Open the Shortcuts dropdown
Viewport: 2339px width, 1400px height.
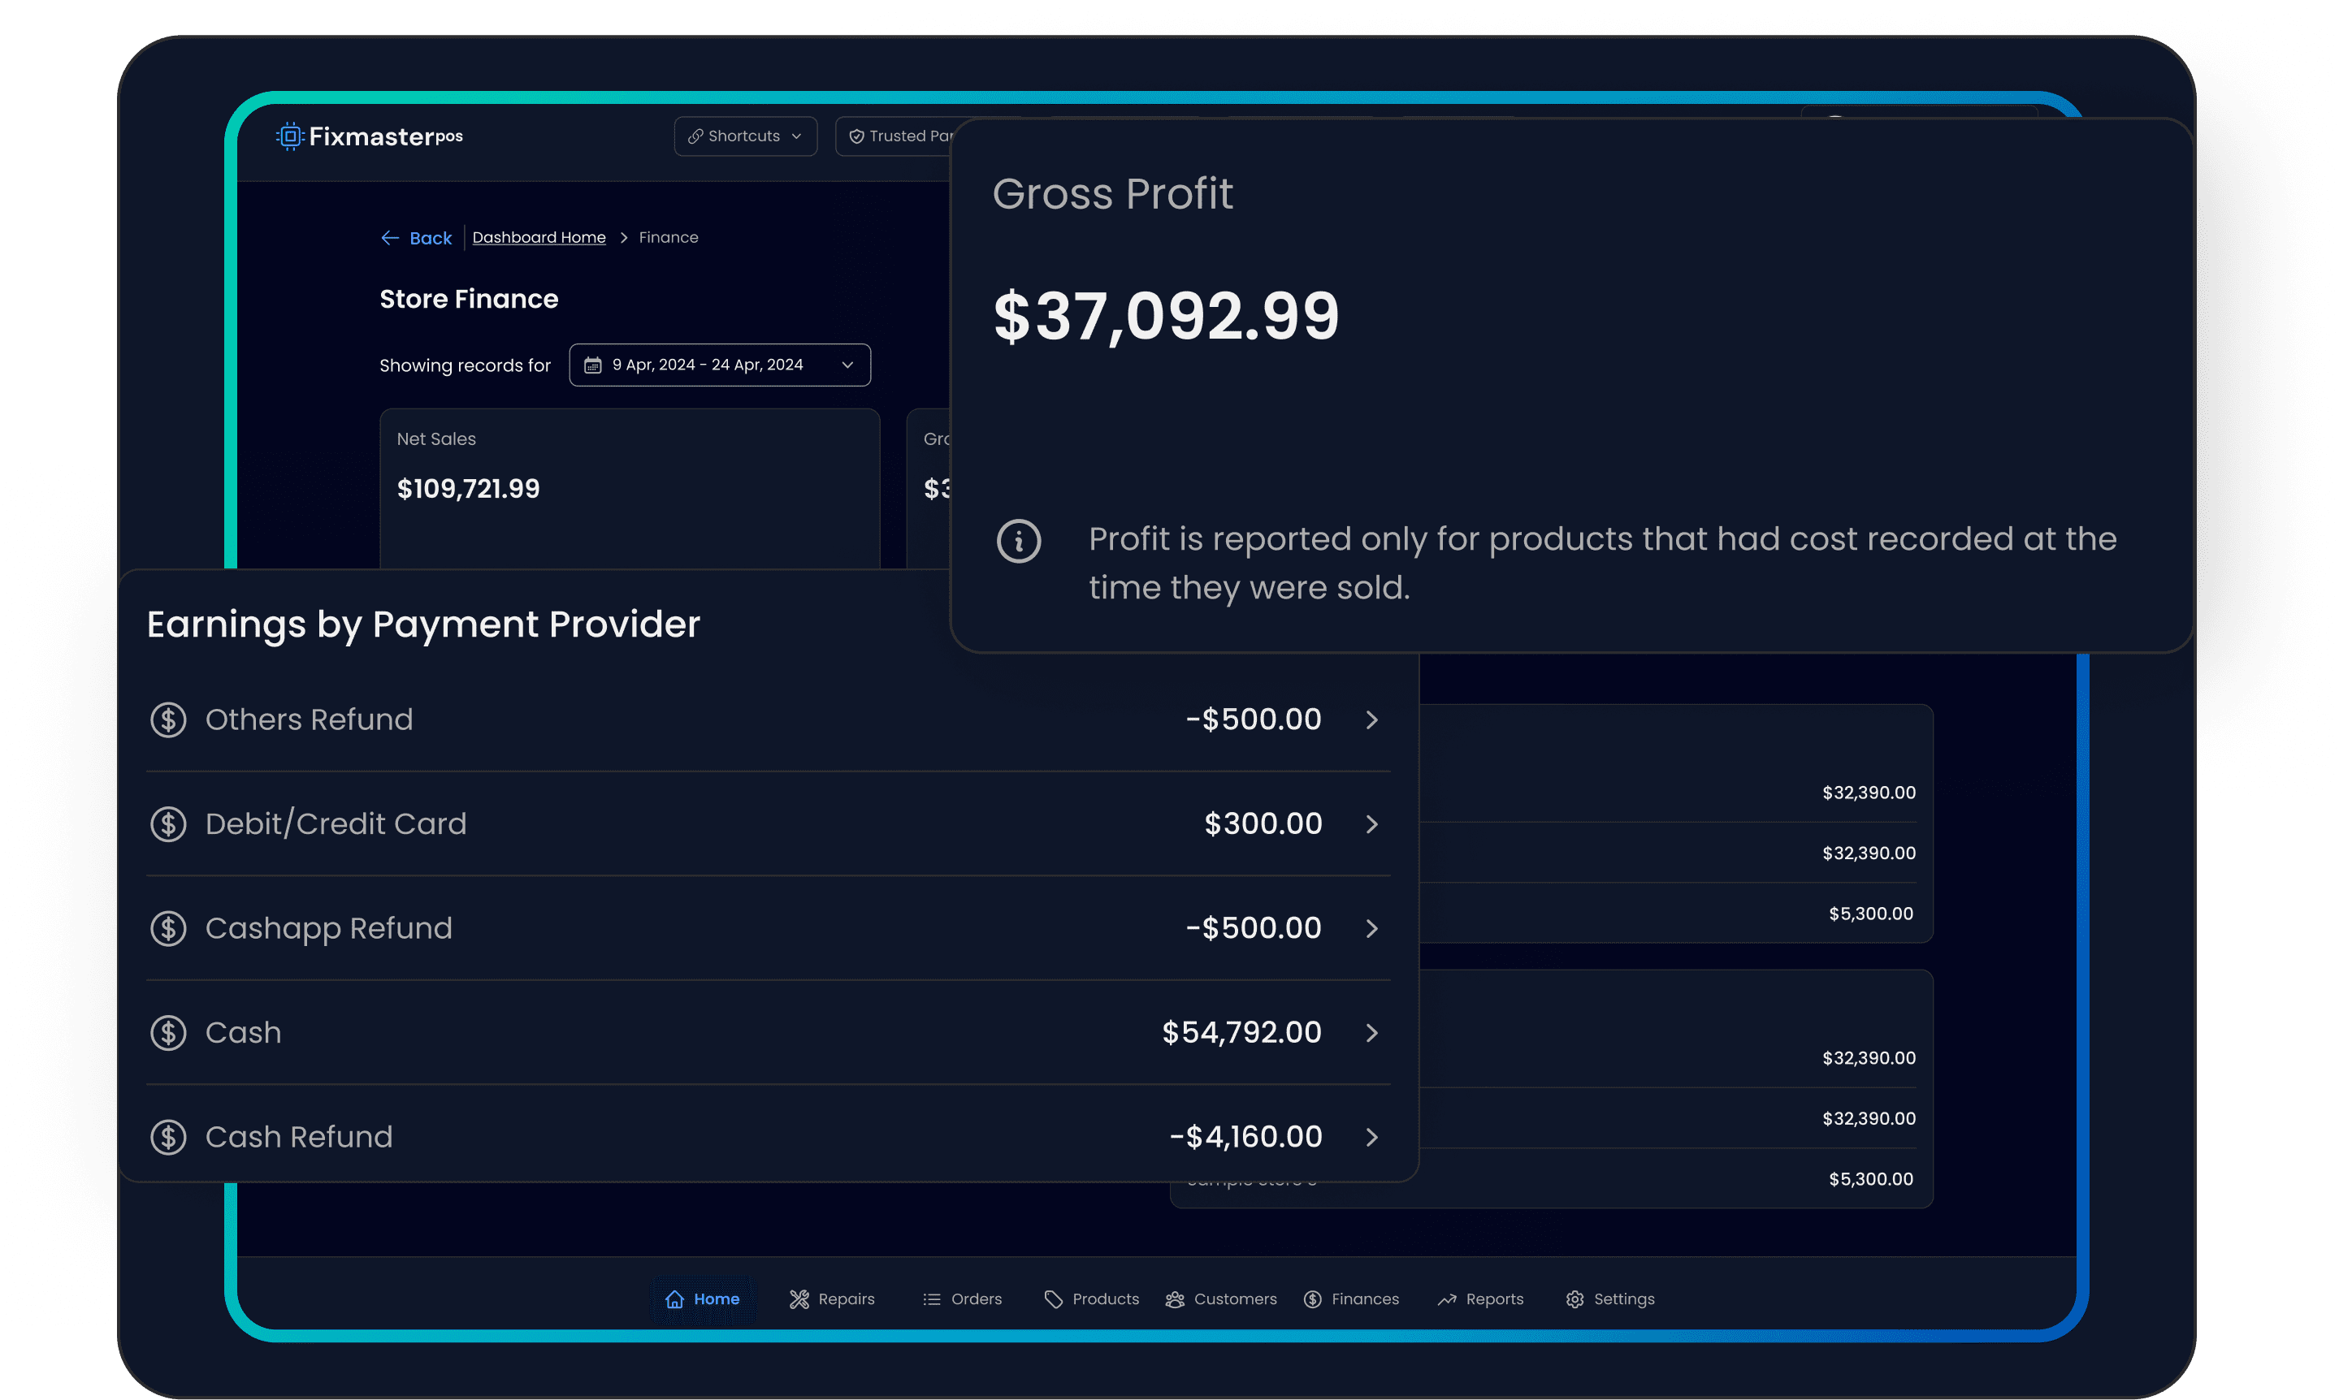pyautogui.click(x=744, y=136)
